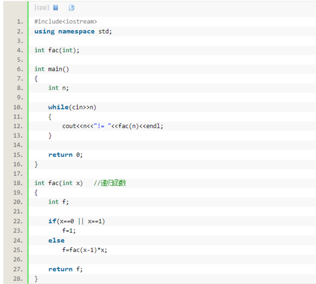This screenshot has height=284, width=316.
Task: Click the 'return f;' line
Action: (65, 269)
